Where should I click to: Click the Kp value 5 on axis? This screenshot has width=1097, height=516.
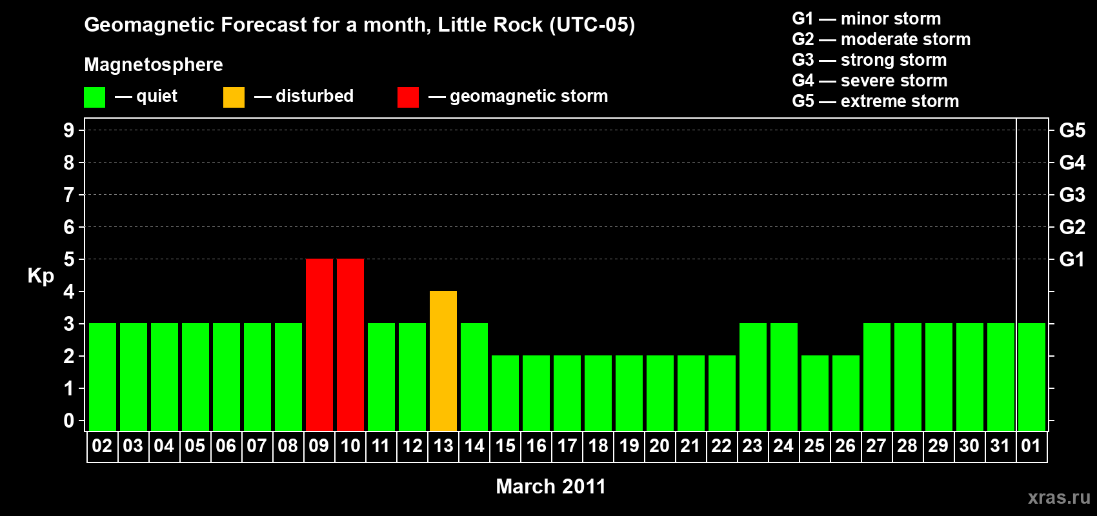click(69, 259)
